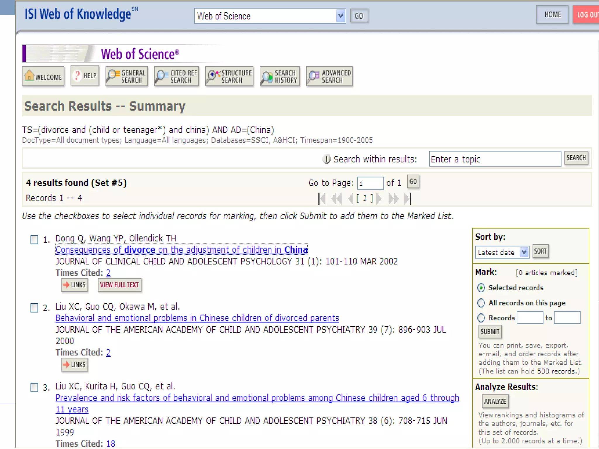Check the box for record 2
This screenshot has width=599, height=449.
click(35, 308)
